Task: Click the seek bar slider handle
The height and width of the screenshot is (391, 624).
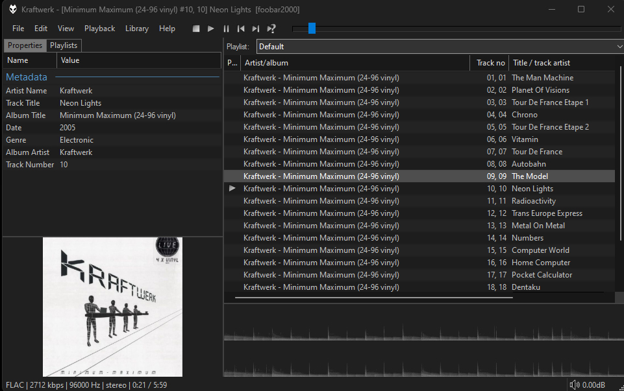Action: coord(312,28)
